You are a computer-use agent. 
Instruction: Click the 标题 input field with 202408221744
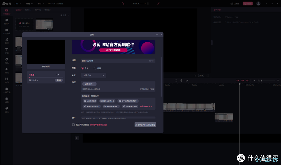118,61
